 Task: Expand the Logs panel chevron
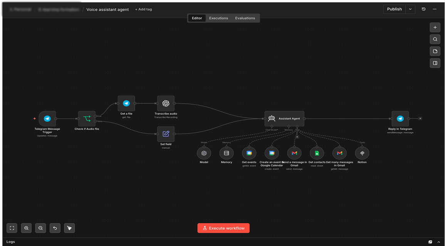pyautogui.click(x=439, y=242)
